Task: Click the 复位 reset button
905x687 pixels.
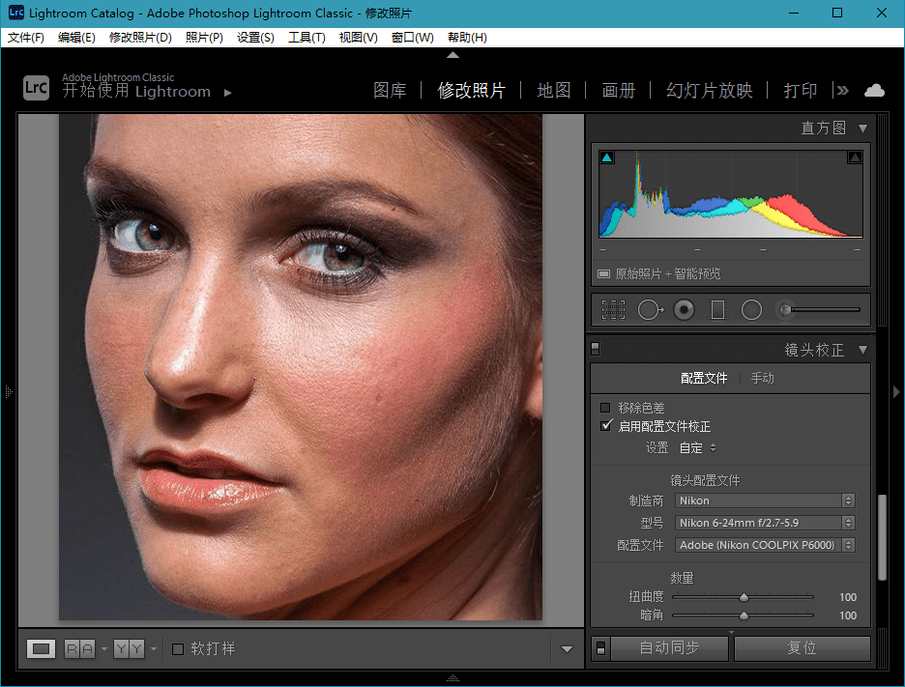Action: coord(802,648)
